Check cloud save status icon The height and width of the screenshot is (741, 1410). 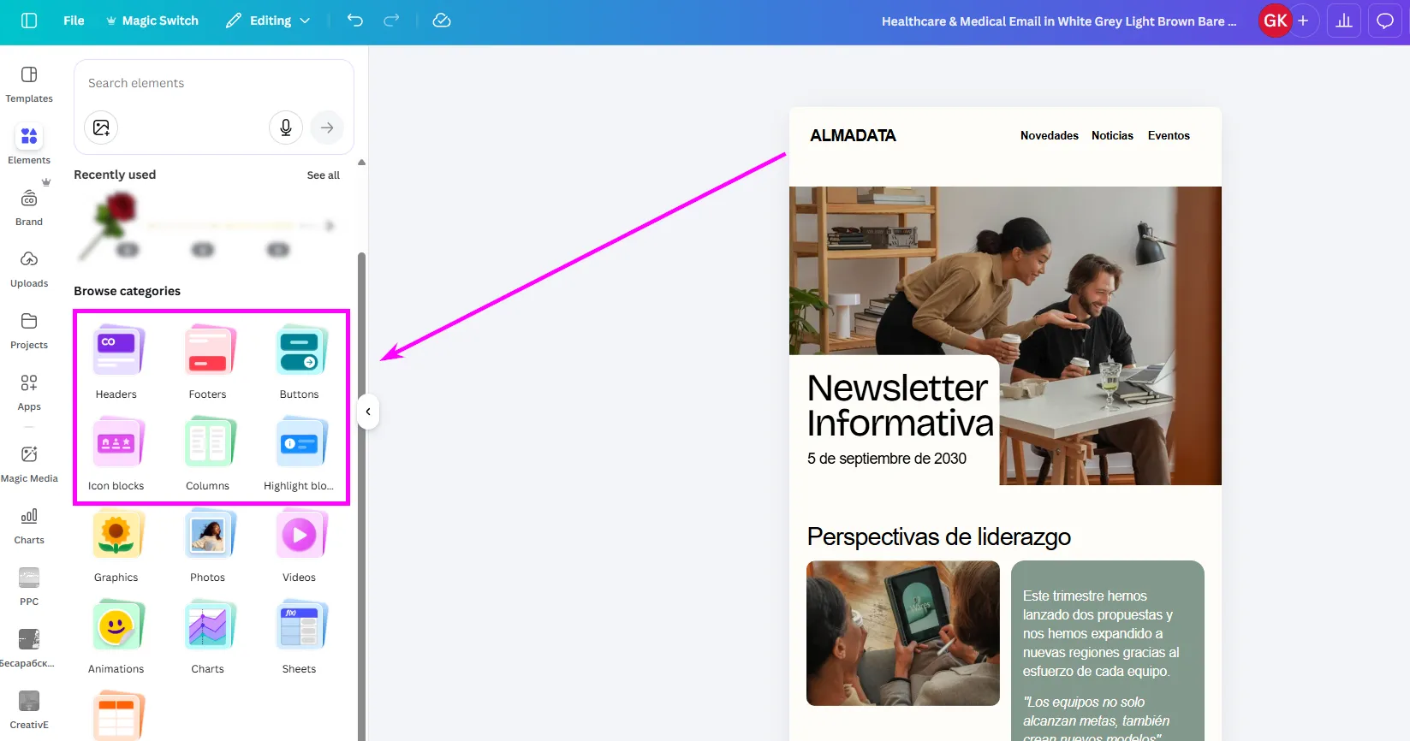[442, 21]
